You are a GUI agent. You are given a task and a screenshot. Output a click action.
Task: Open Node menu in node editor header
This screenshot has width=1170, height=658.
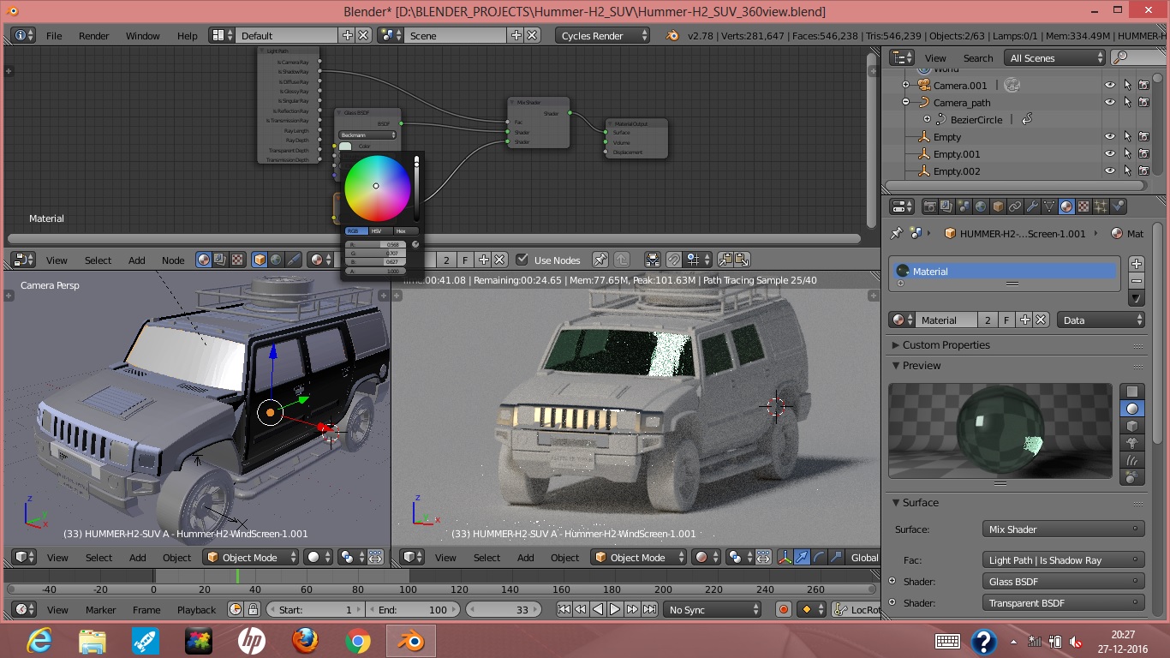coord(173,260)
